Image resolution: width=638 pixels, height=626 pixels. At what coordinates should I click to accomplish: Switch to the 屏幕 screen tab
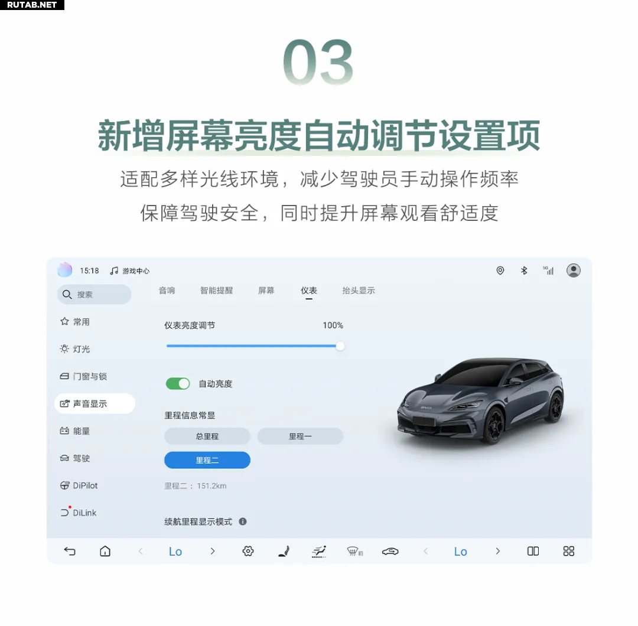click(x=266, y=291)
